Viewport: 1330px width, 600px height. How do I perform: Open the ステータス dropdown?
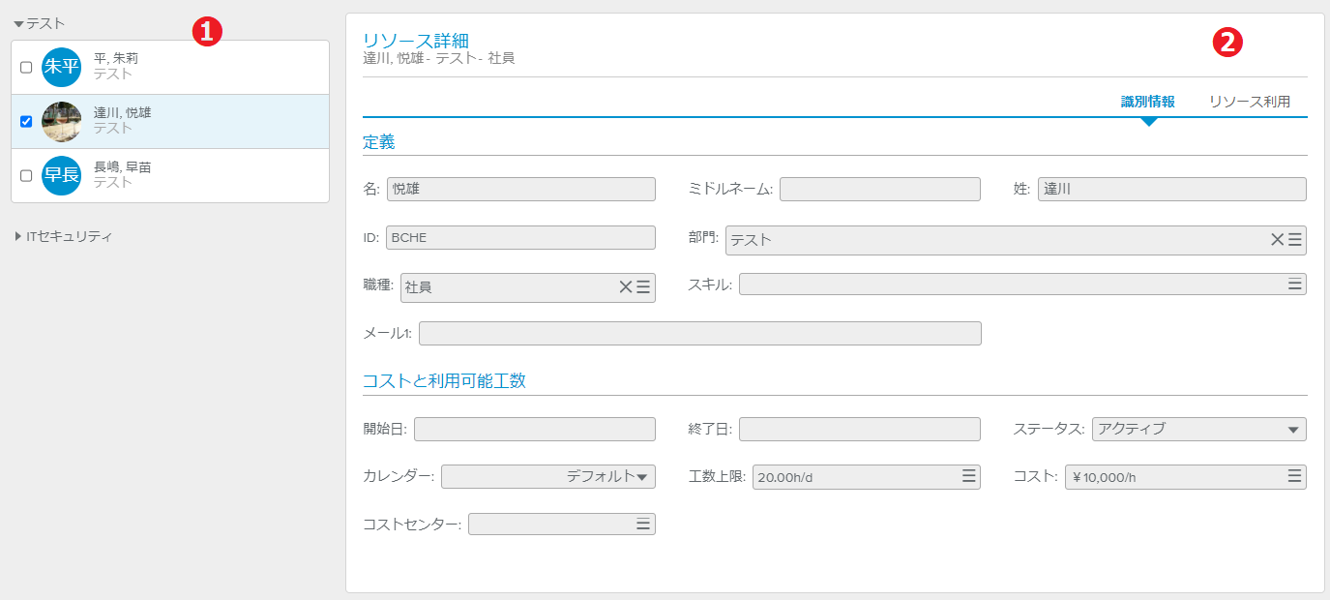click(1198, 430)
